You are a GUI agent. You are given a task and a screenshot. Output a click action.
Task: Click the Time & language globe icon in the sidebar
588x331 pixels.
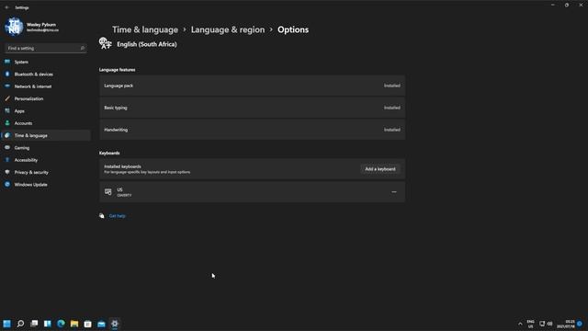(x=7, y=135)
